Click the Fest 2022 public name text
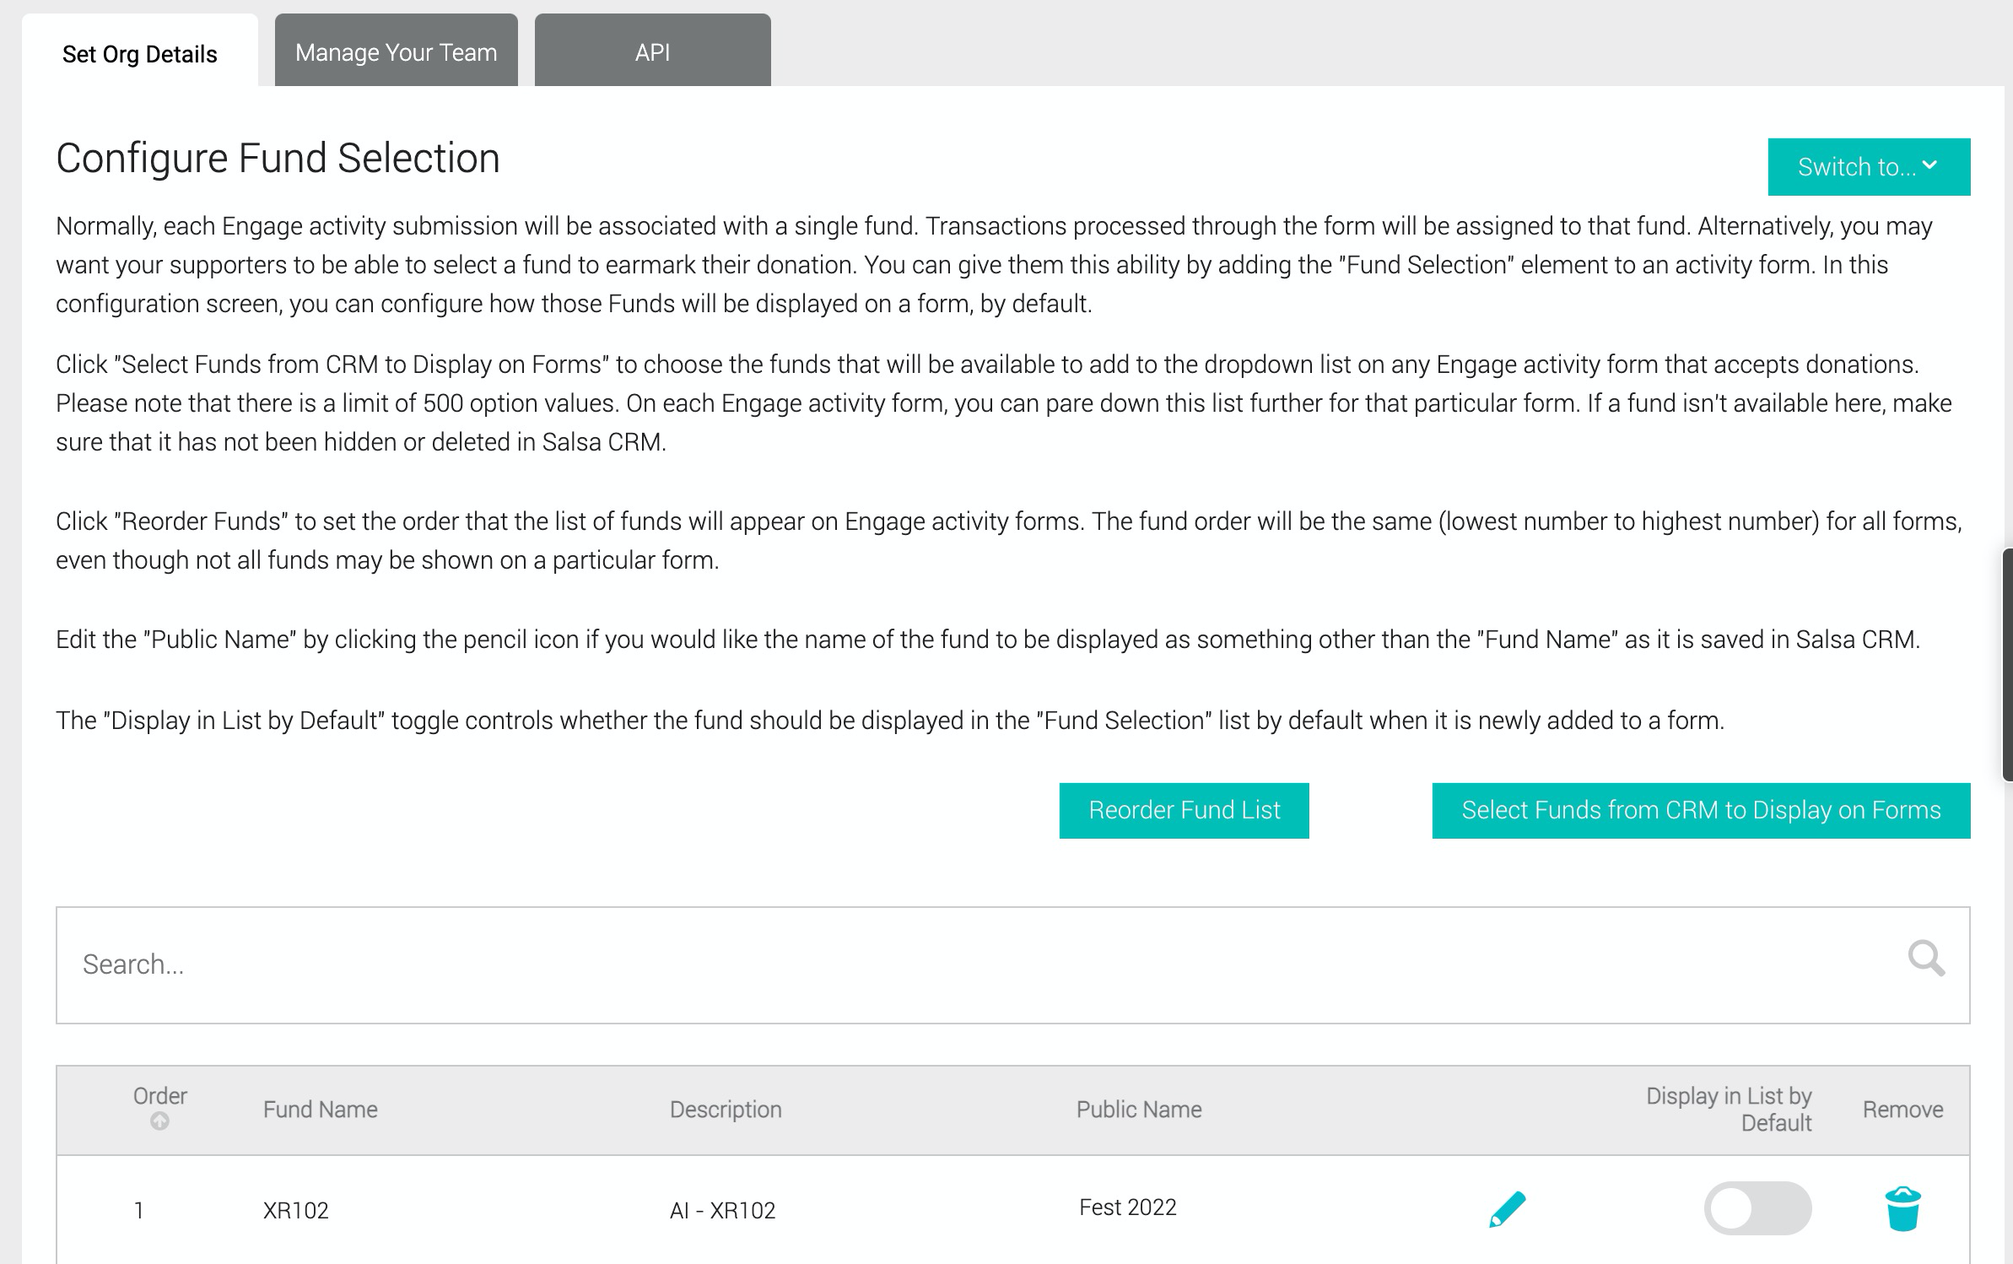This screenshot has width=2013, height=1264. coord(1128,1207)
